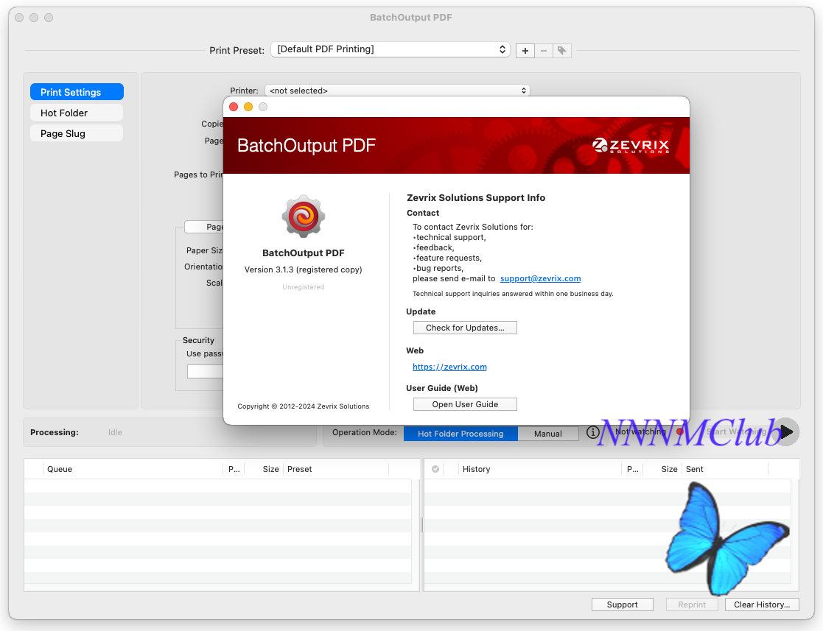Switch operation mode to Manual
823x631 pixels.
tap(548, 434)
